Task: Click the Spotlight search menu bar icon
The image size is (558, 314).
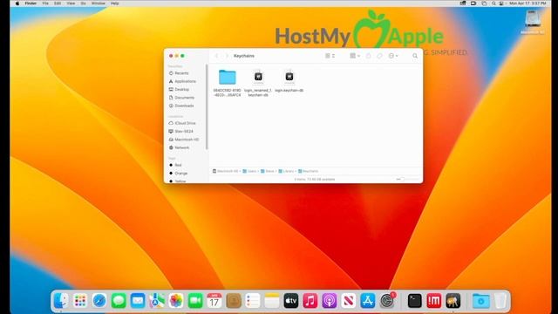Action: coord(493,3)
